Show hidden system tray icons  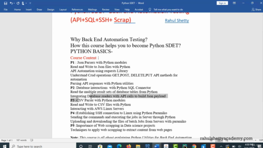(x=221, y=146)
